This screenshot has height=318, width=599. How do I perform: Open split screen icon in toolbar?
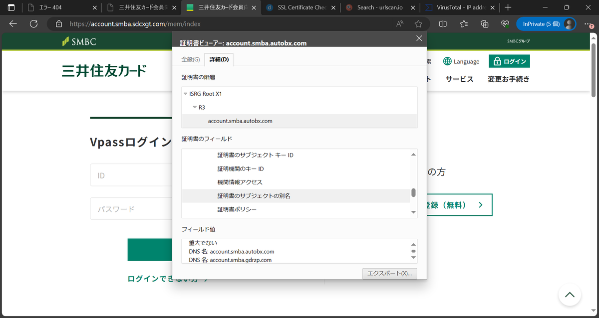[443, 24]
